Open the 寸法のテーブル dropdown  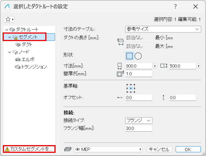pyautogui.click(x=163, y=29)
